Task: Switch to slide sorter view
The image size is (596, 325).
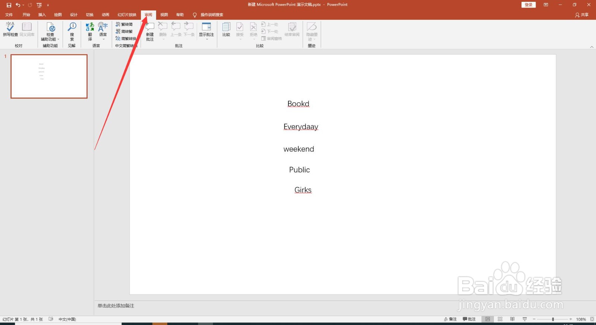Action: (500, 319)
